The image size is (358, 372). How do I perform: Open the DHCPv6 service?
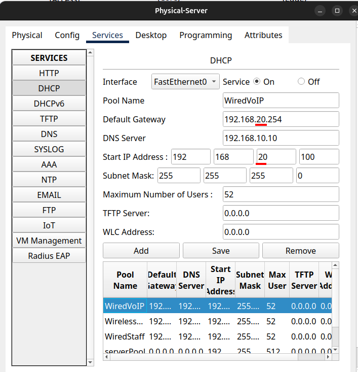[49, 104]
